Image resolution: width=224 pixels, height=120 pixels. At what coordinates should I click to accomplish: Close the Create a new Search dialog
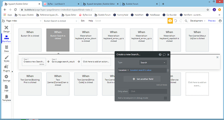[168, 55]
